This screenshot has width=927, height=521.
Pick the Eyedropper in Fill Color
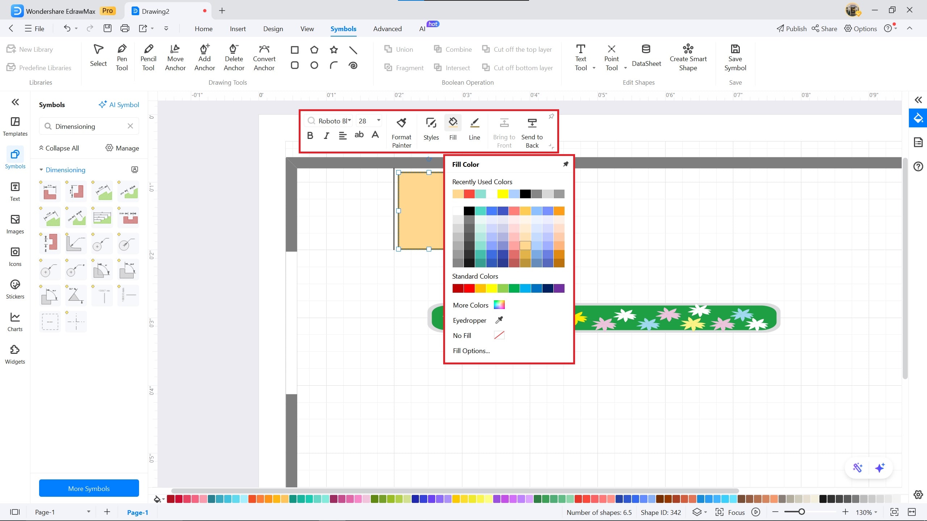pyautogui.click(x=499, y=320)
